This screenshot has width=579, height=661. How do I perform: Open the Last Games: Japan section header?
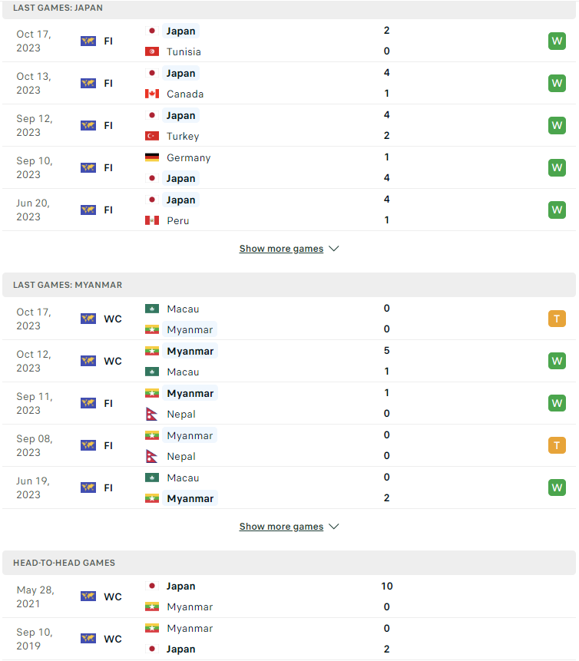(289, 8)
